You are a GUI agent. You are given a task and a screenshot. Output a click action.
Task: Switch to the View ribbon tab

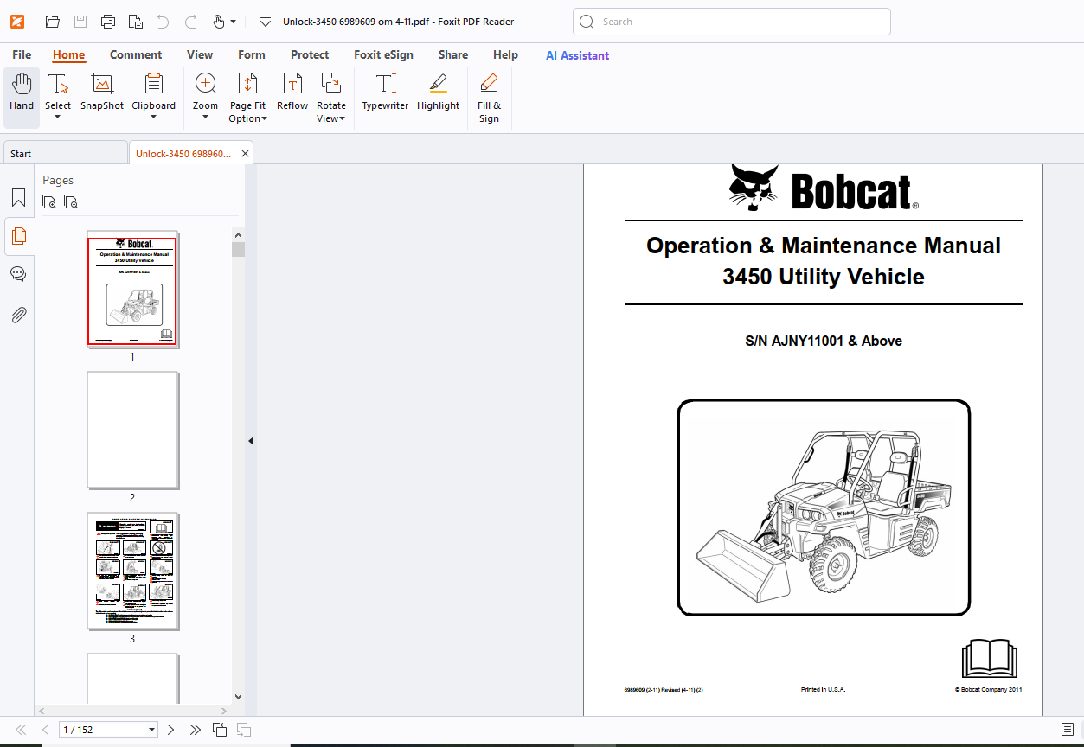pyautogui.click(x=200, y=54)
